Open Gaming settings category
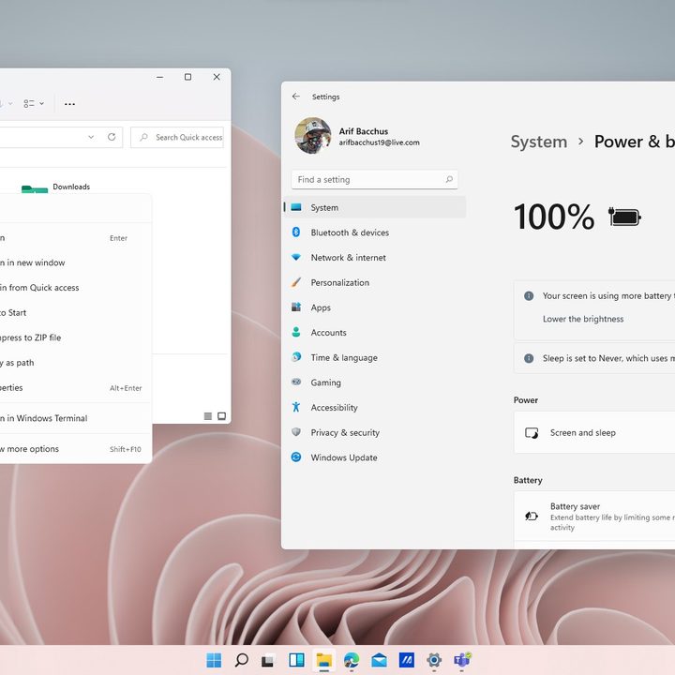Screen dimensions: 675x675 pos(374,382)
